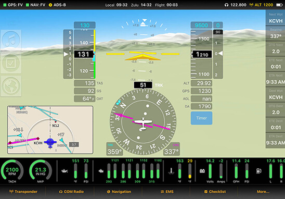285x199 pixels.
Task: Tap the Zulu 14:32 clock
Action: coord(141,5)
